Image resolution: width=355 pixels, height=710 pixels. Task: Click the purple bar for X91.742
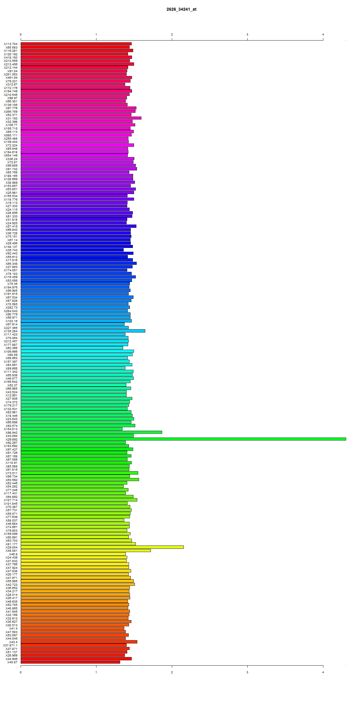tap(79, 169)
